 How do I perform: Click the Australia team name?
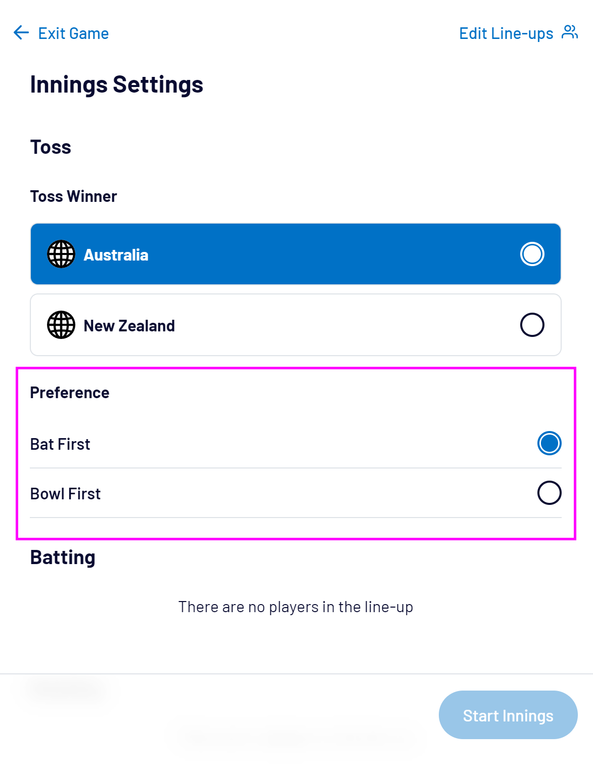(x=116, y=255)
